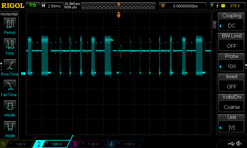The width and height of the screenshot is (247, 148).
Task: Switch to channel 3 tab
Action: (90, 144)
